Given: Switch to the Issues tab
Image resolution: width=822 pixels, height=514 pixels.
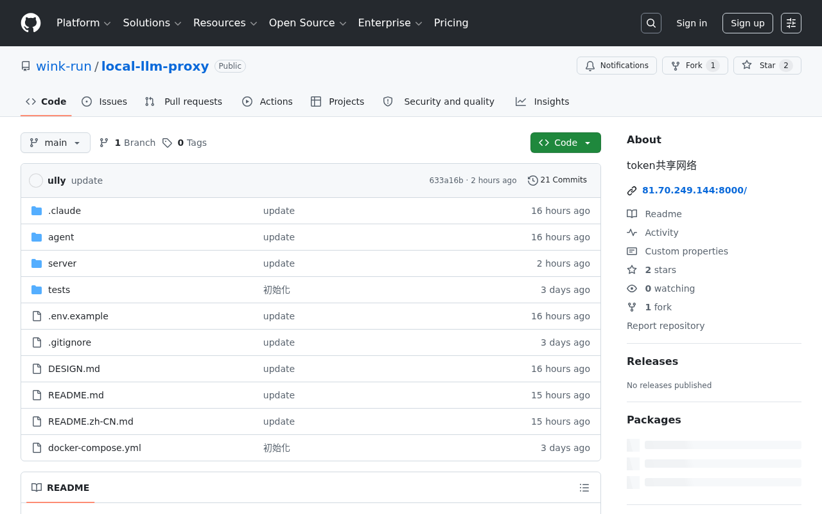Looking at the screenshot, I should [x=104, y=102].
